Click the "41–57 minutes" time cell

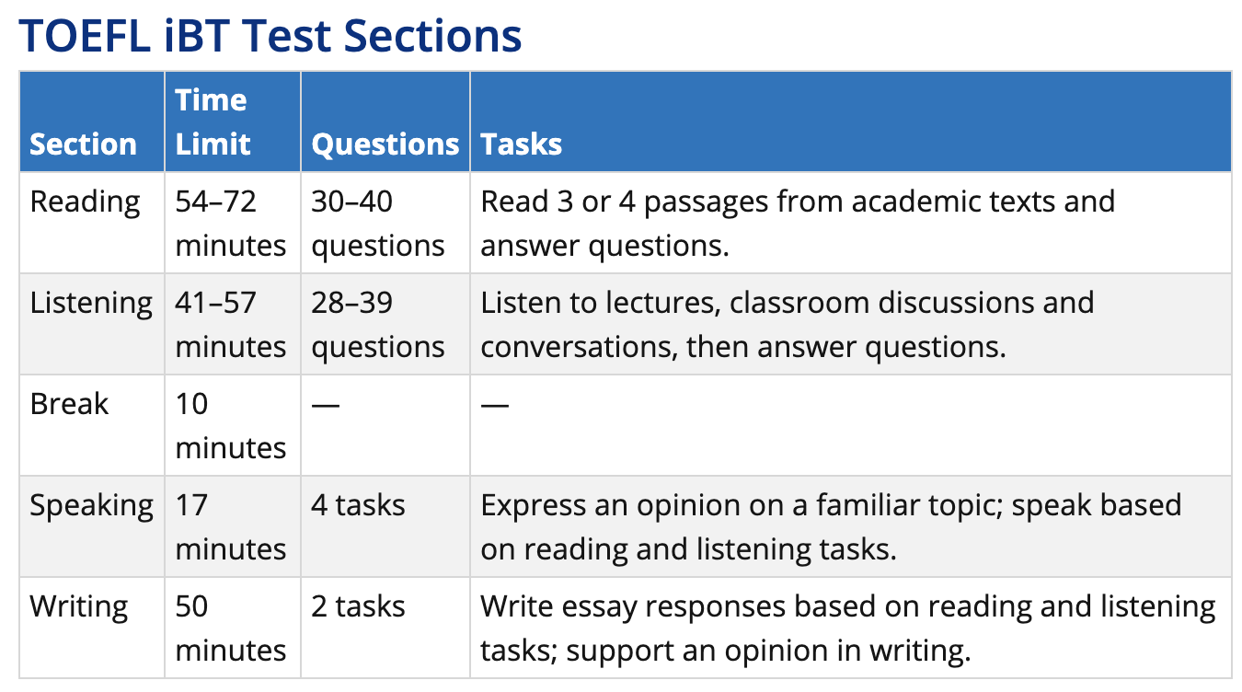[230, 325]
